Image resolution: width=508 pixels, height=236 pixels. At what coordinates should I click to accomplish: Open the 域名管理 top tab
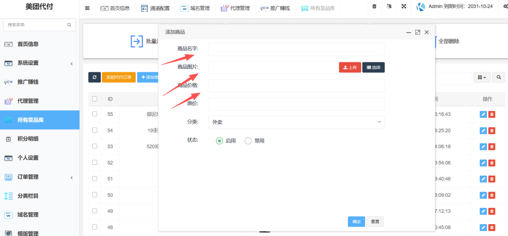point(195,8)
